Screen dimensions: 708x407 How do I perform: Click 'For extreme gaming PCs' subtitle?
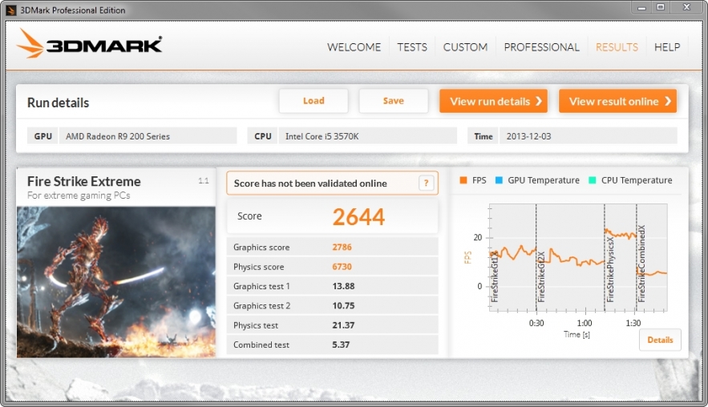pyautogui.click(x=79, y=195)
